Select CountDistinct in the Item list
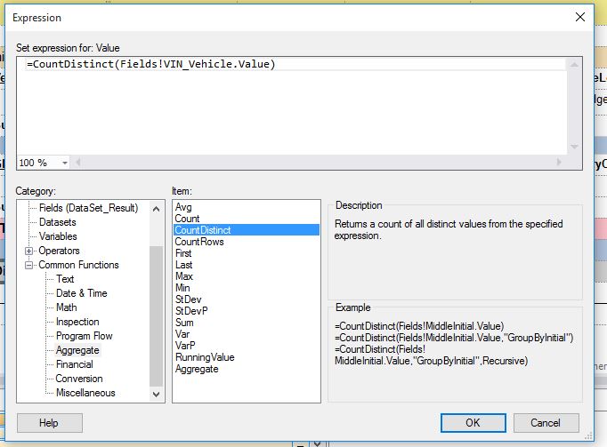This screenshot has width=607, height=447. coord(247,230)
